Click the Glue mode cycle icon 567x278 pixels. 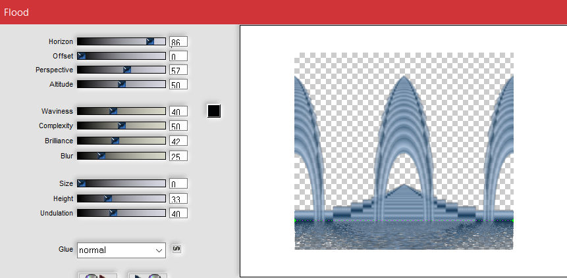(176, 249)
